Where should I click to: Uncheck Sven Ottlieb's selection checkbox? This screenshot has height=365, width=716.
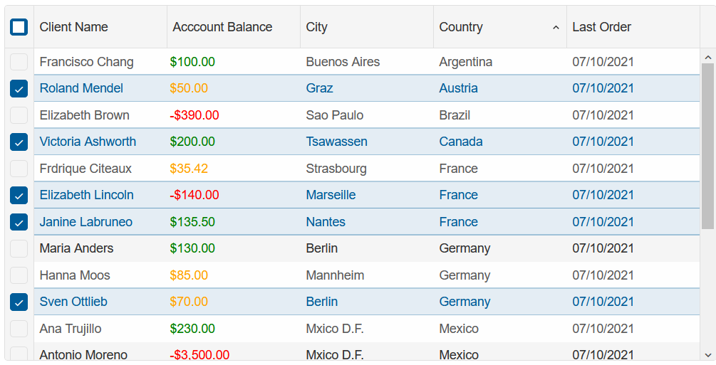coord(19,302)
